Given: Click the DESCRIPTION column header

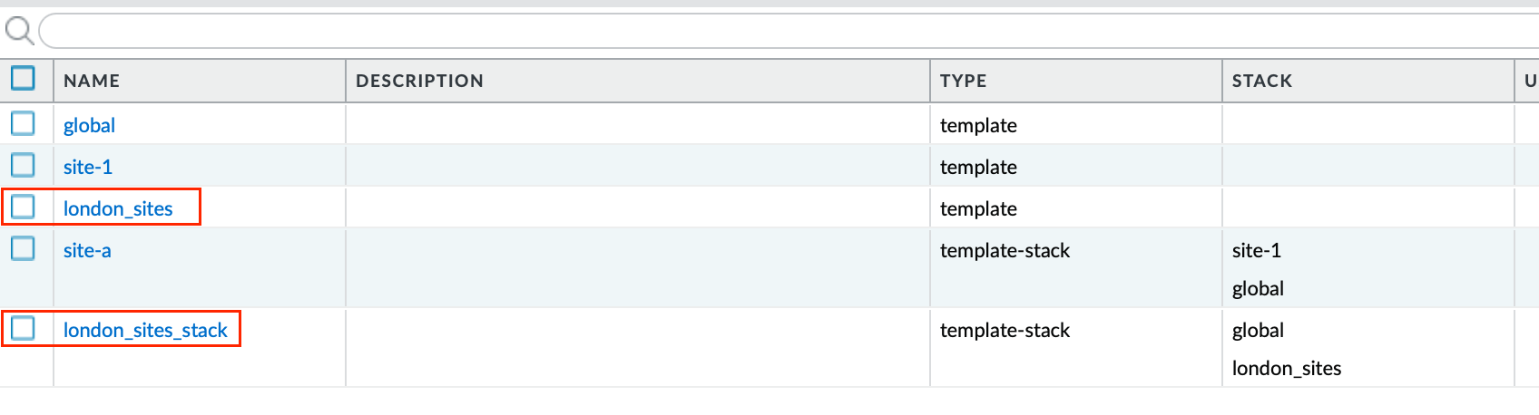Looking at the screenshot, I should [419, 82].
